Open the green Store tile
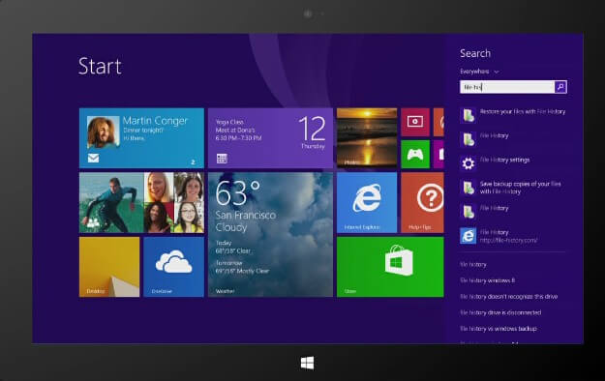Screen dimensions: 605x381 coord(390,267)
